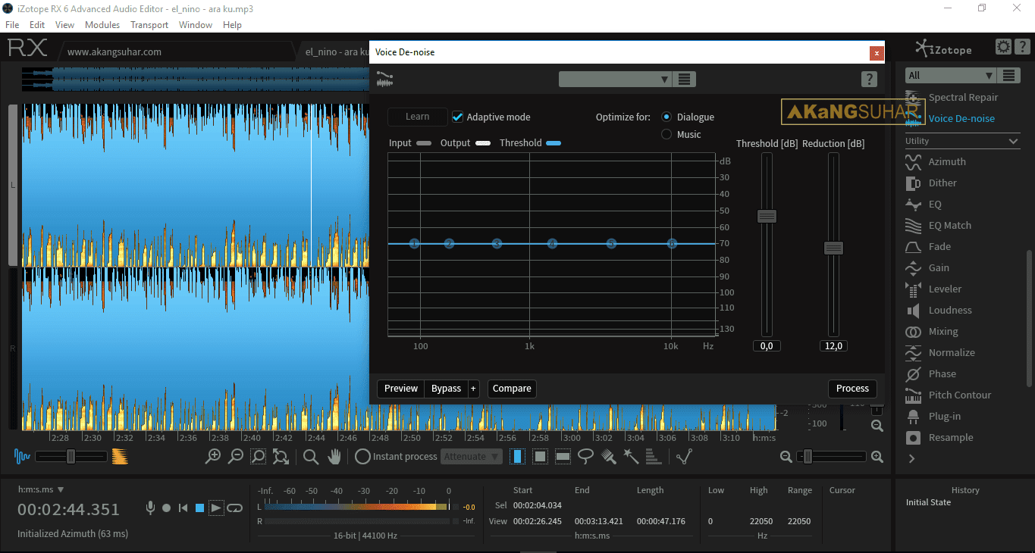The width and height of the screenshot is (1035, 553).
Task: Arm microphone input monitoring
Action: (150, 508)
